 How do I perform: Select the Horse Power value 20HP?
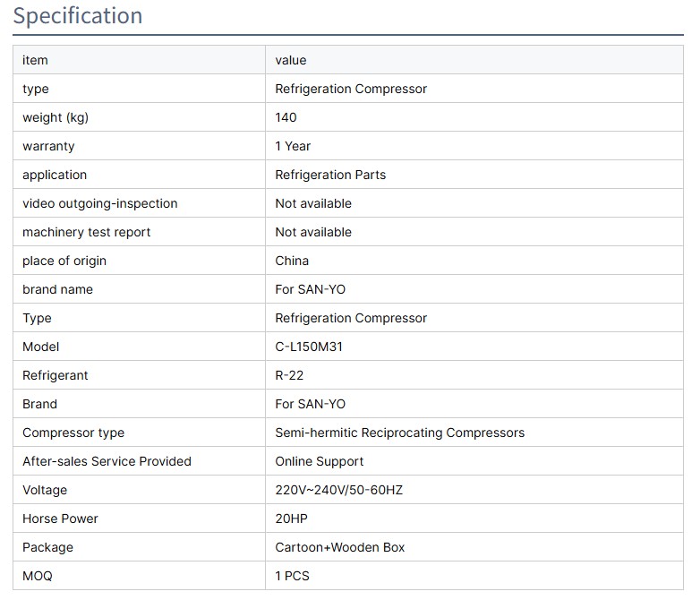click(x=292, y=519)
